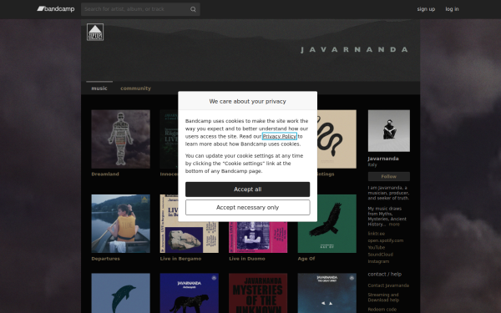Expand the bio with the more link
This screenshot has width=501, height=313.
(394, 225)
